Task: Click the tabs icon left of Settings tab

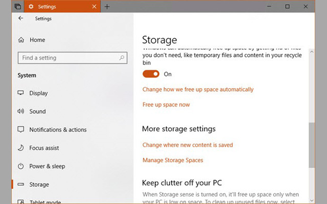Action: [17, 7]
